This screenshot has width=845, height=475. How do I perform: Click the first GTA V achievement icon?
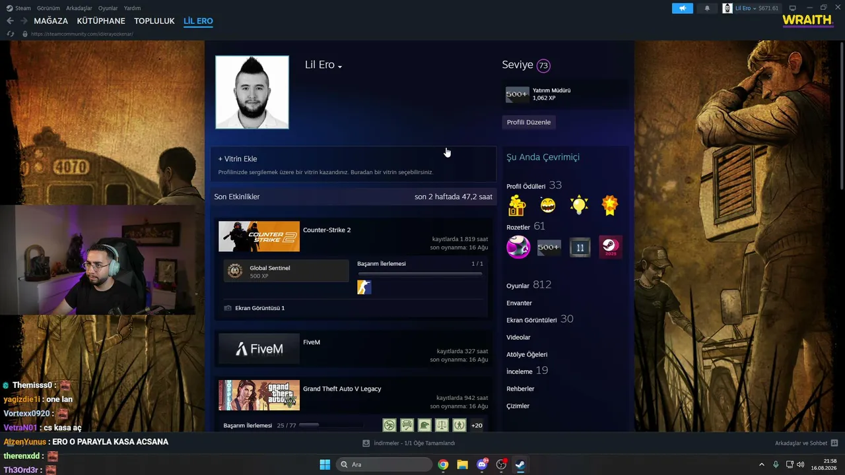coord(389,426)
